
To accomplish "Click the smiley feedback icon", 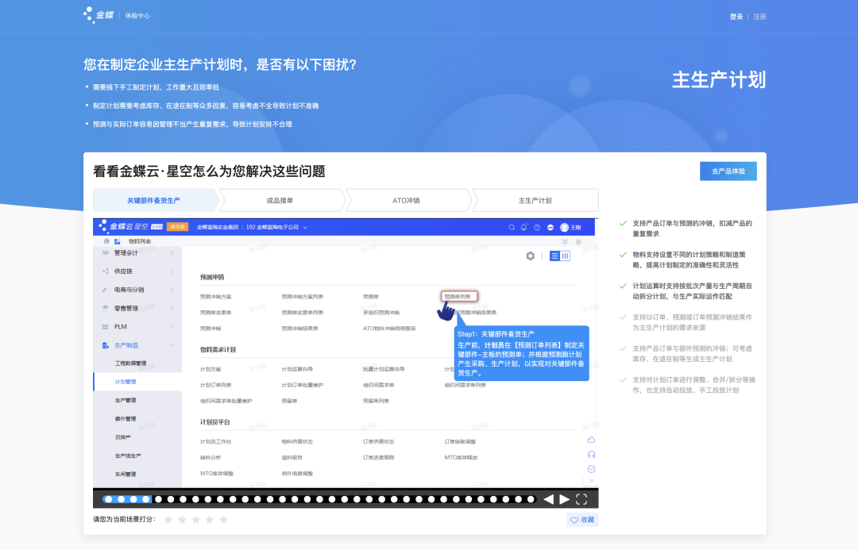I will coord(591,469).
